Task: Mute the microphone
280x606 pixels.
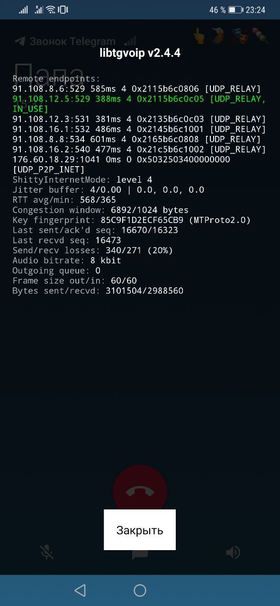Action: pos(46,552)
